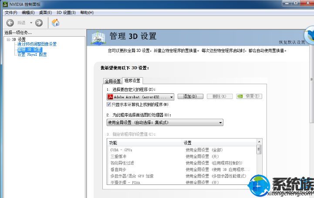Open the 编辑(E) menu
Image resolution: width=314 pixels, height=198 pixels.
(x=28, y=13)
